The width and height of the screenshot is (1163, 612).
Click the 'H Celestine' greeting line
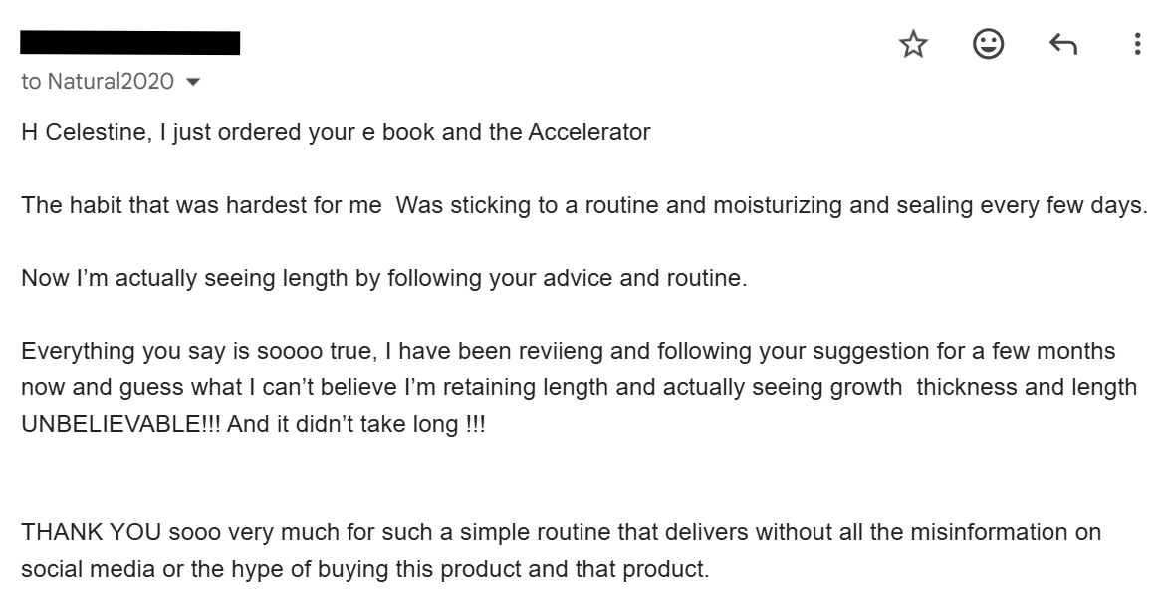85,132
